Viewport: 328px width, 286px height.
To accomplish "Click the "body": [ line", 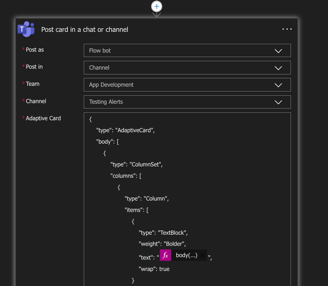I will coord(107,142).
